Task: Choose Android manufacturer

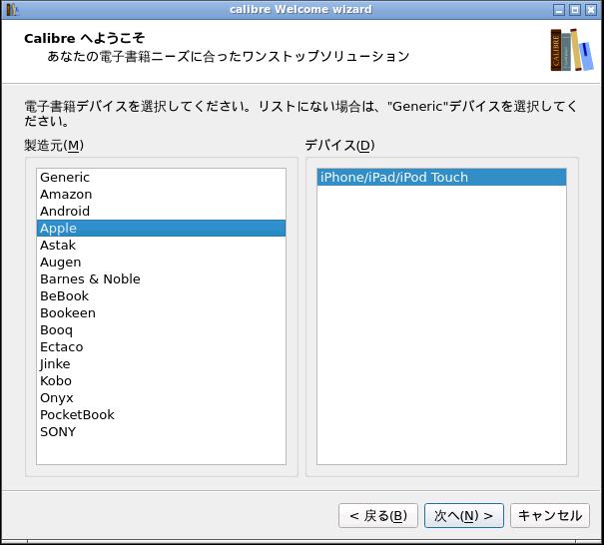Action: coord(161,211)
